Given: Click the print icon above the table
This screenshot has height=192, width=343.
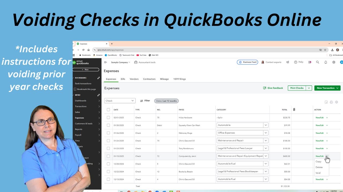Looking at the screenshot, I should [x=331, y=102].
